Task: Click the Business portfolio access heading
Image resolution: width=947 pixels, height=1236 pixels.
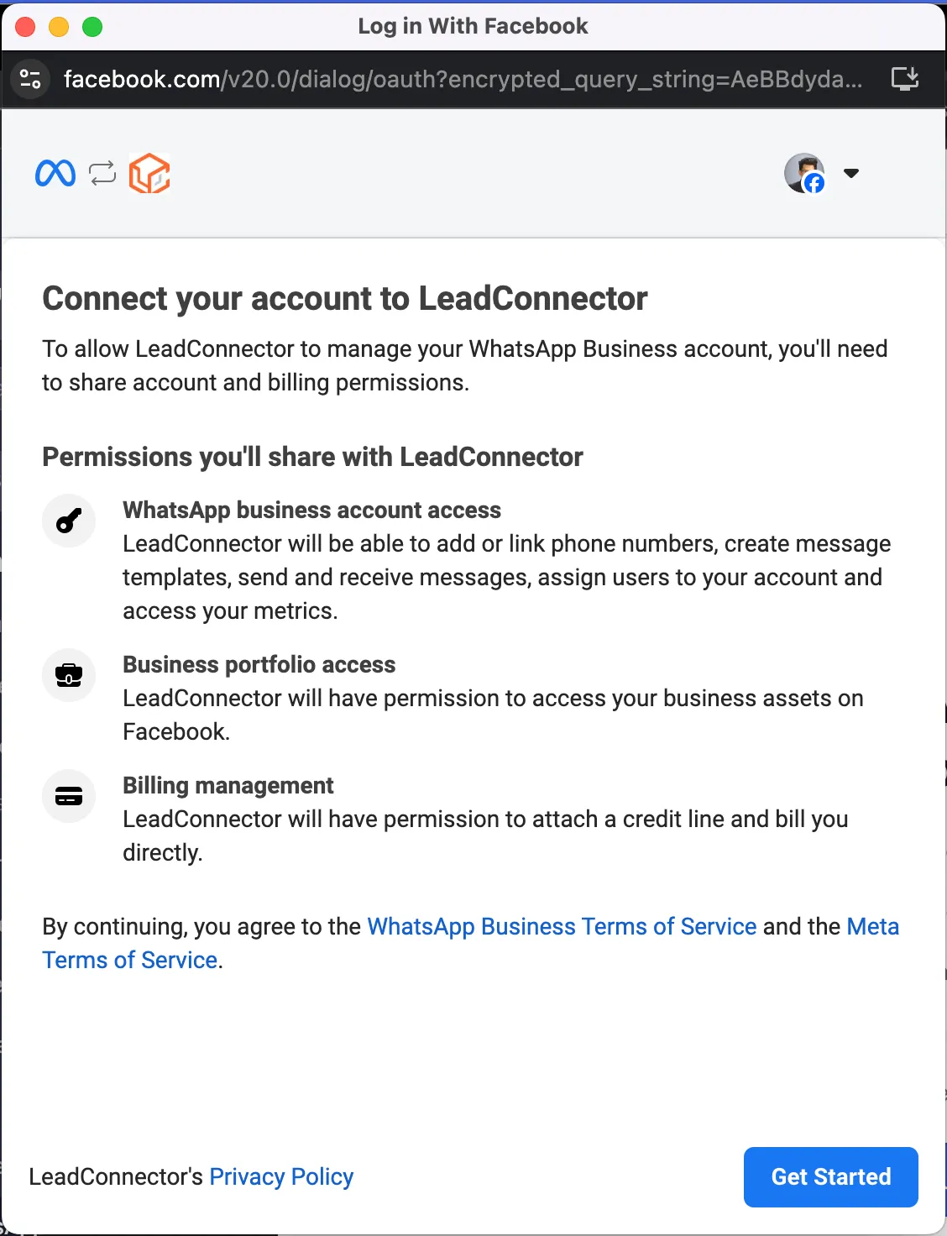Action: coord(259,664)
